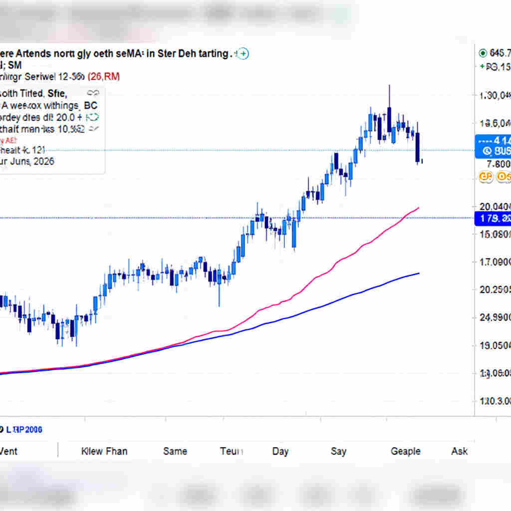Click the clock icon in blue price label
The image size is (511, 511).
[485, 151]
